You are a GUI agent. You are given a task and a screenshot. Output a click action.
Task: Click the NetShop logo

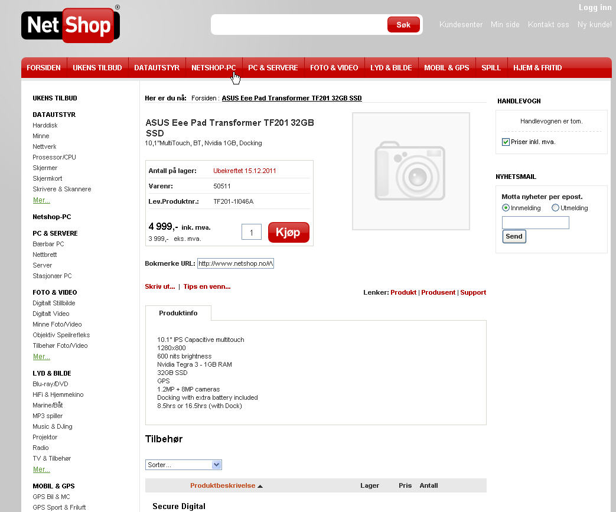[x=71, y=25]
